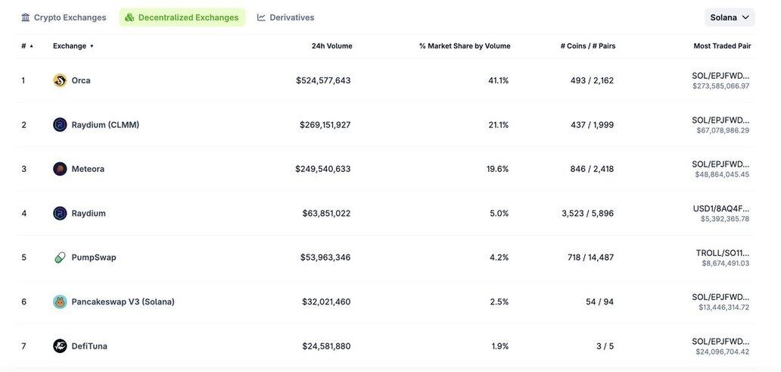Screen dimensions: 781x372
Task: Click the PumpSwap pill logo icon
Action: (x=60, y=258)
